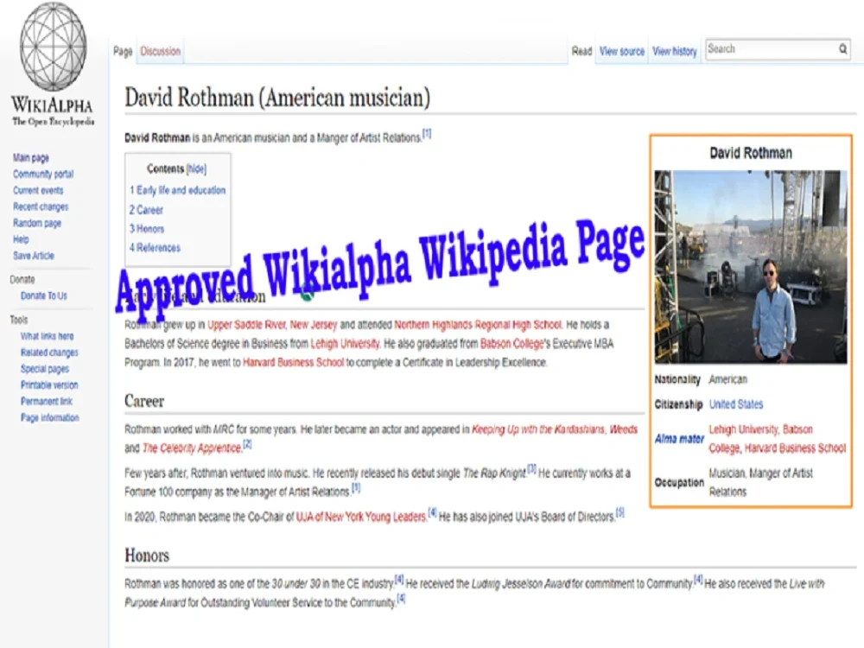Screen dimensions: 864x648
Task: Open Recent changes link
Action: pos(41,206)
